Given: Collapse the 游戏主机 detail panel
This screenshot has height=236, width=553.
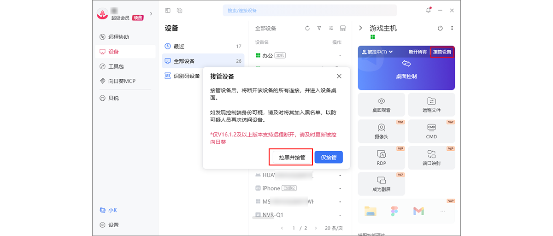Looking at the screenshot, I should [x=360, y=28].
